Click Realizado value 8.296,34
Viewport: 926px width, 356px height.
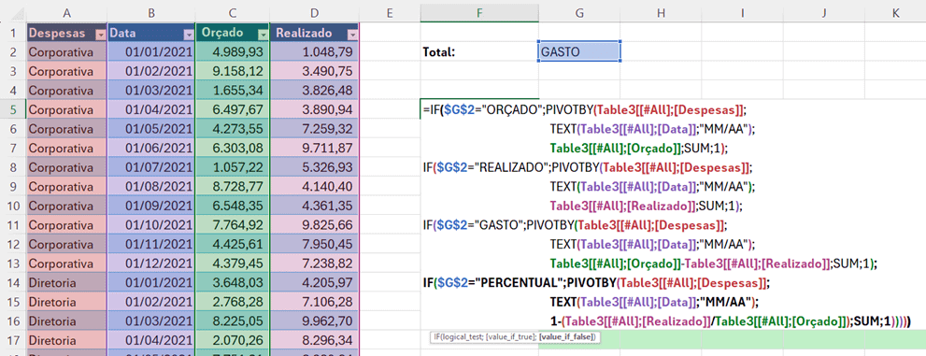pos(314,340)
